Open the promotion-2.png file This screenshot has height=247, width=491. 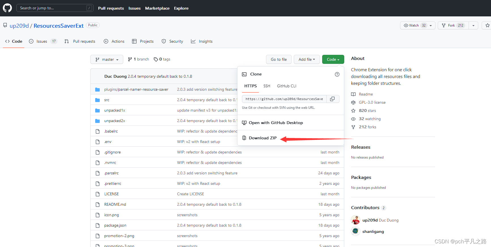pyautogui.click(x=119, y=236)
